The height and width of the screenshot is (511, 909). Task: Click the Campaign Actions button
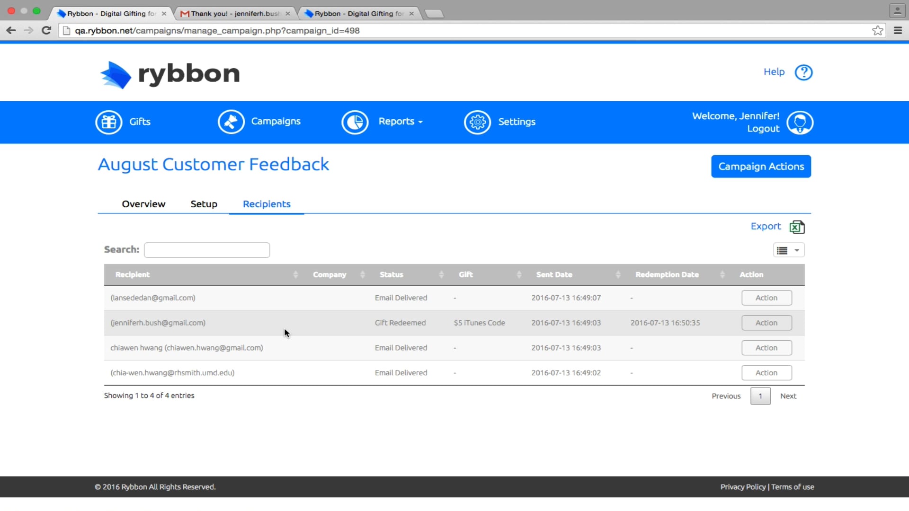(761, 166)
